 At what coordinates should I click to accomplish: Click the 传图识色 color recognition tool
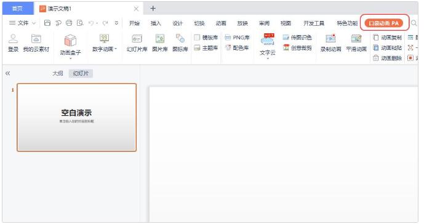297,38
